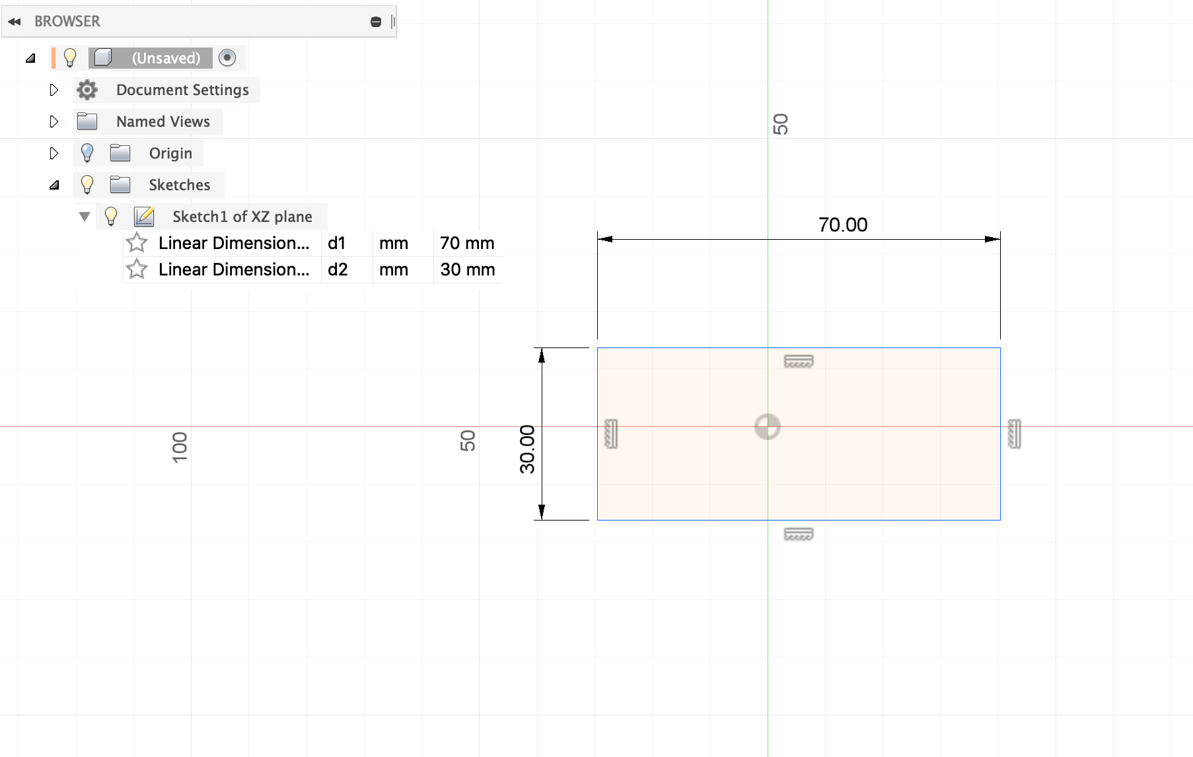Image resolution: width=1193 pixels, height=757 pixels.
Task: Select the 70.00 dimension on sketch
Action: pos(843,225)
